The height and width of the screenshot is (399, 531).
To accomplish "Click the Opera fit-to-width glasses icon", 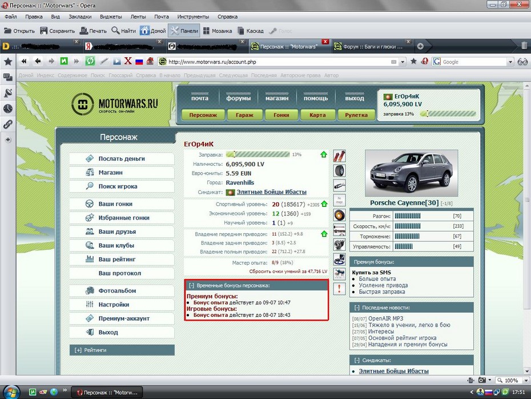I will pyautogui.click(x=522, y=62).
